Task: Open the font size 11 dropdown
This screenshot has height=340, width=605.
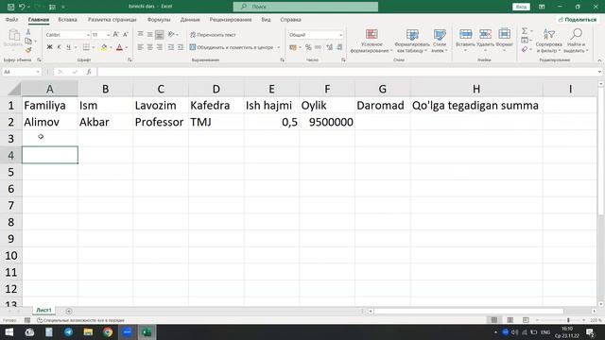Action: point(109,35)
